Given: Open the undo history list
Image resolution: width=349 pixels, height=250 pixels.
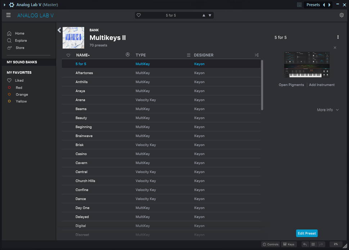Looking at the screenshot, I should tap(313, 244).
